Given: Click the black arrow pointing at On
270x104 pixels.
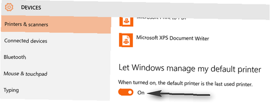Looking at the screenshot, I should [178, 94].
